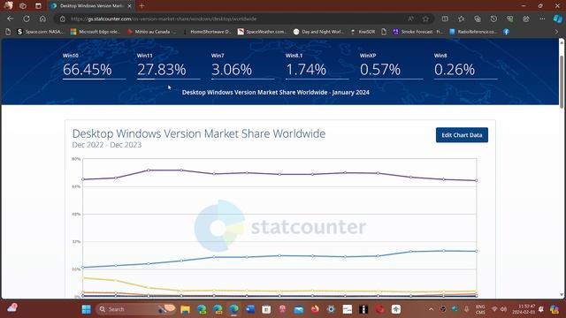Click the page vertical scrollbar thumb
Image resolution: width=566 pixels, height=318 pixels.
pyautogui.click(x=562, y=81)
